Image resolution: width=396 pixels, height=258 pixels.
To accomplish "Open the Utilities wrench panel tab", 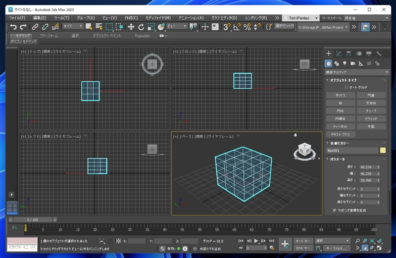I will point(379,53).
